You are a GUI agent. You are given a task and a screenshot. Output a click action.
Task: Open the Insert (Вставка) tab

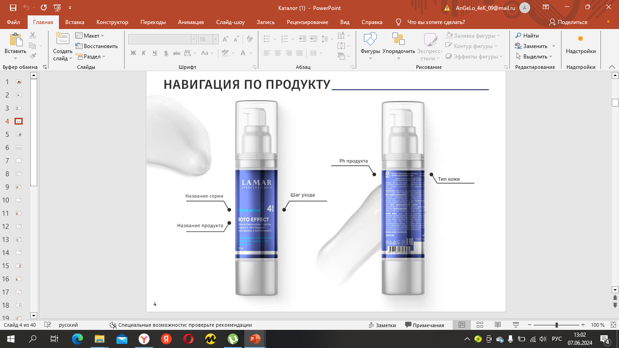pyautogui.click(x=75, y=22)
